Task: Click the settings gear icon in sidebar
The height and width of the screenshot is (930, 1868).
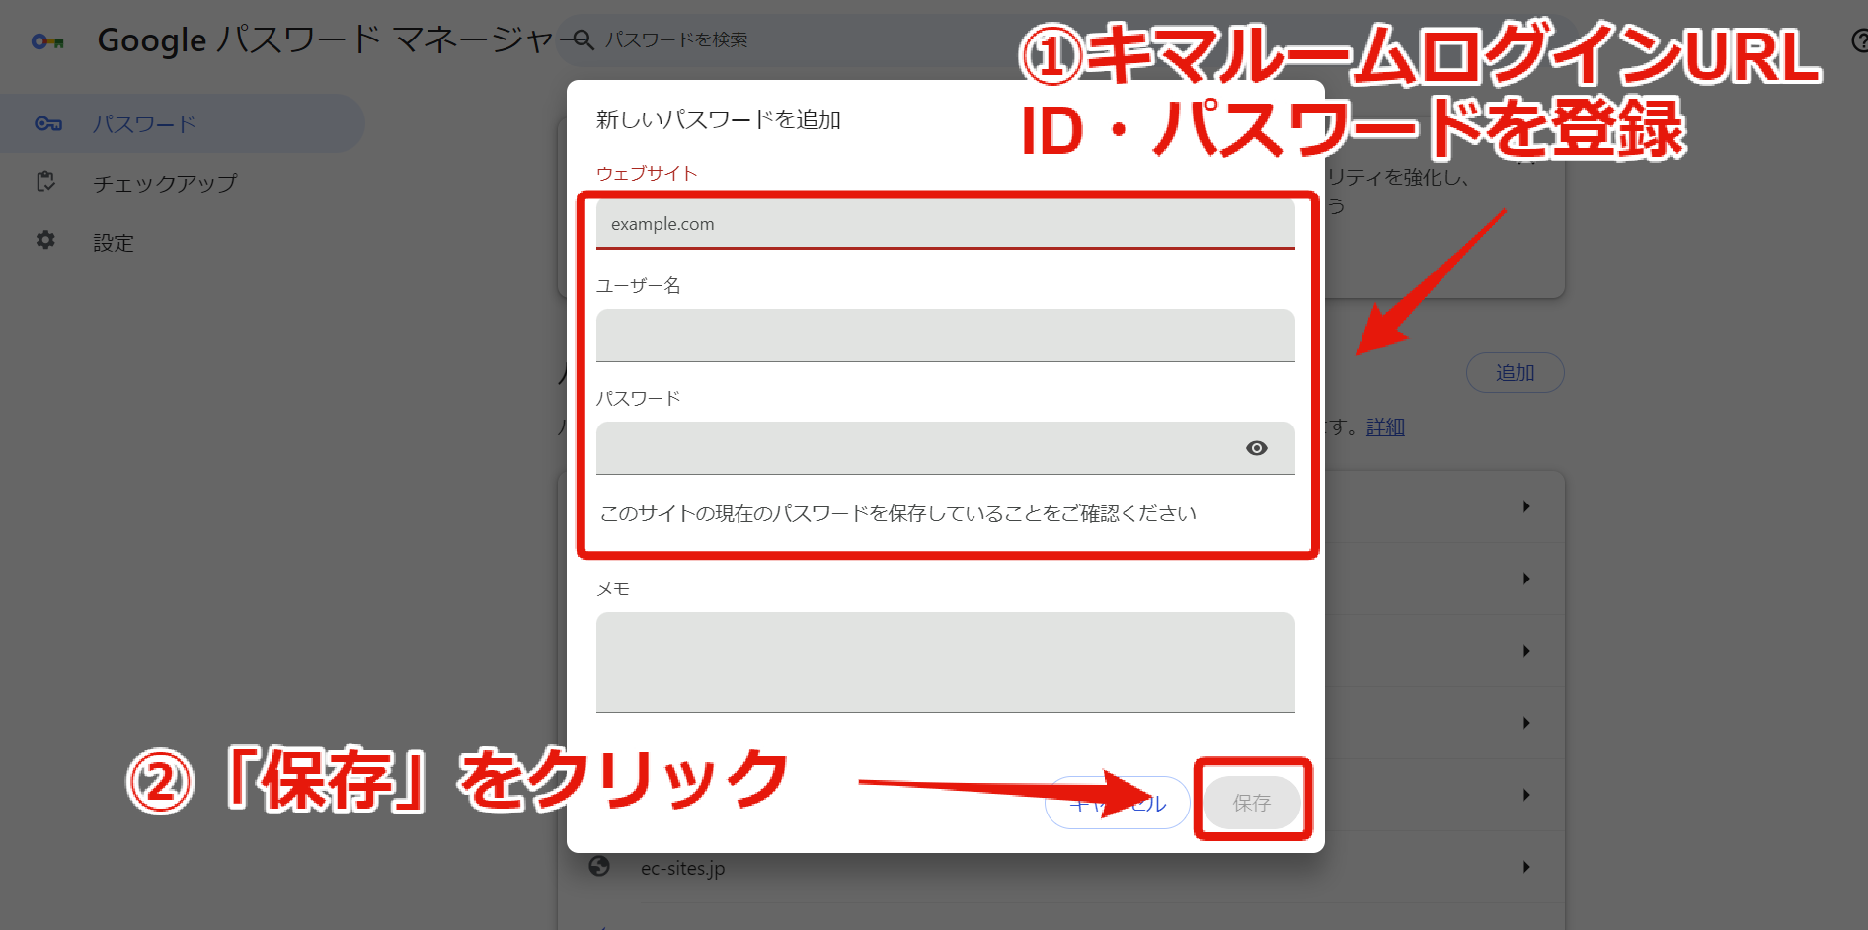Action: 45,240
